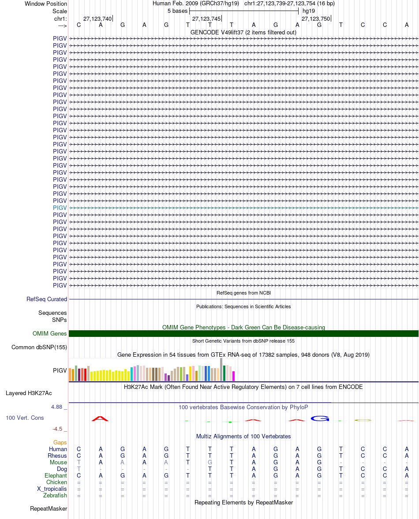Open the OMIM Gene Phenotypes track title
Image resolution: width=419 pixels, height=519 pixels.
pyautogui.click(x=243, y=327)
